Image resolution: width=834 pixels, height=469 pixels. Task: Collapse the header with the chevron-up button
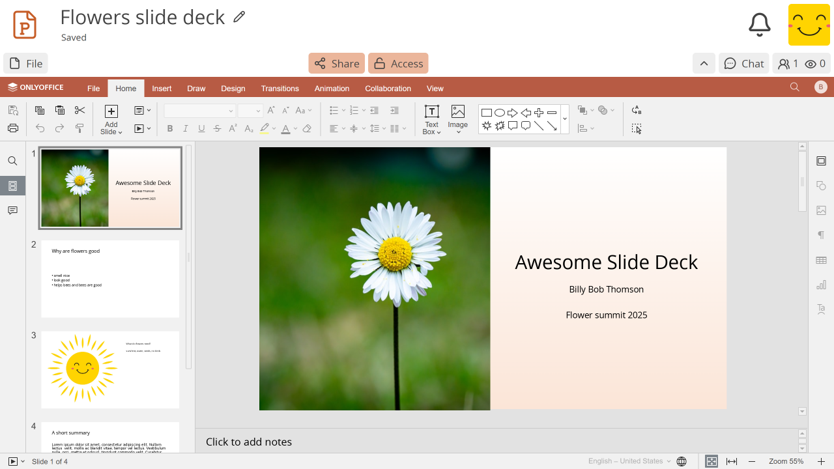pyautogui.click(x=704, y=63)
